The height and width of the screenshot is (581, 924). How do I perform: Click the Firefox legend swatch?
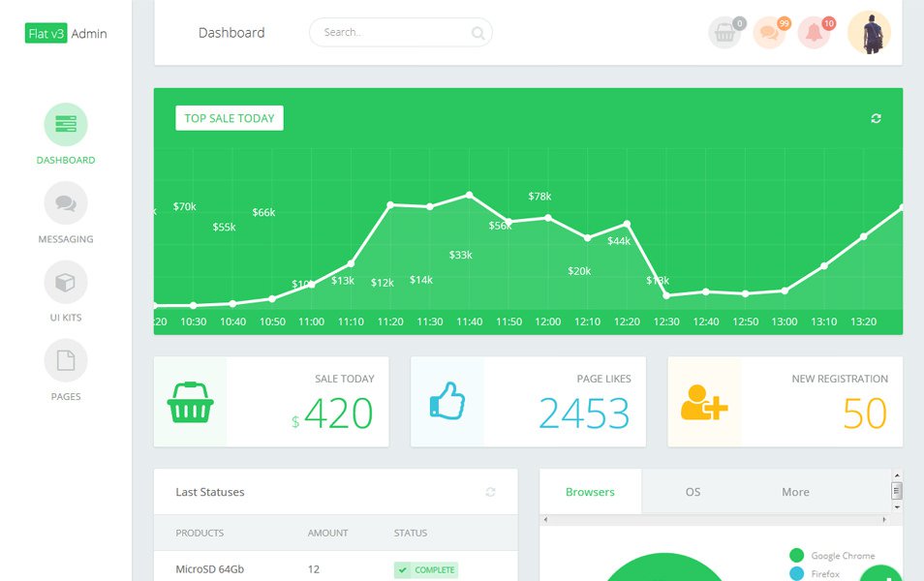pyautogui.click(x=797, y=573)
